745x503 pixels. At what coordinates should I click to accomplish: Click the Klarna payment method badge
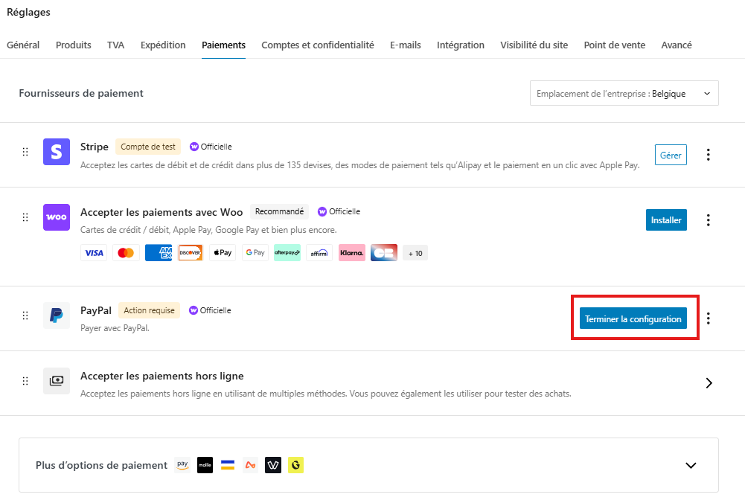(351, 253)
